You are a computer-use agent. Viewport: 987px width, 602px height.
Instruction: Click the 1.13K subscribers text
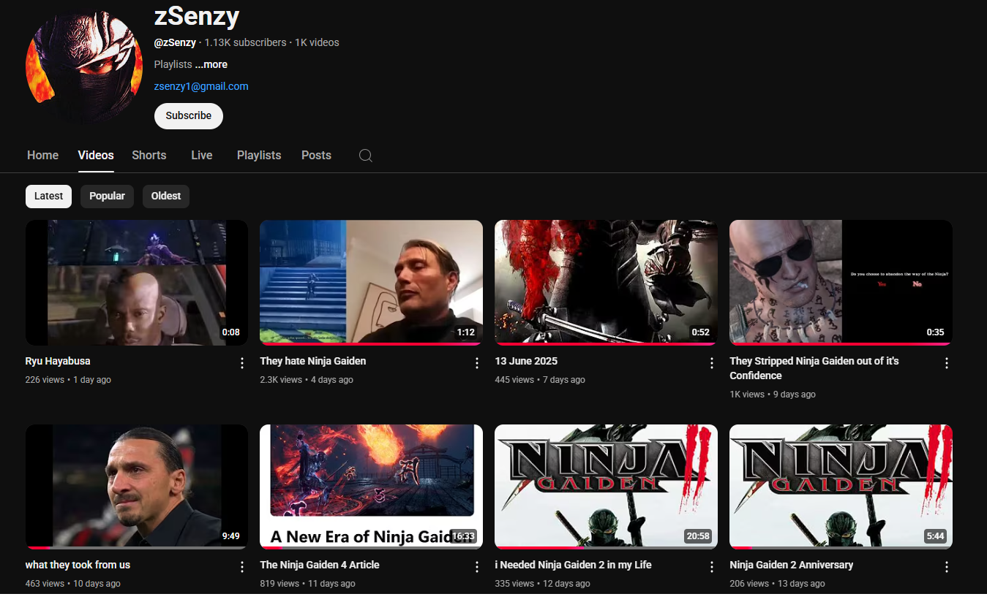(x=245, y=42)
